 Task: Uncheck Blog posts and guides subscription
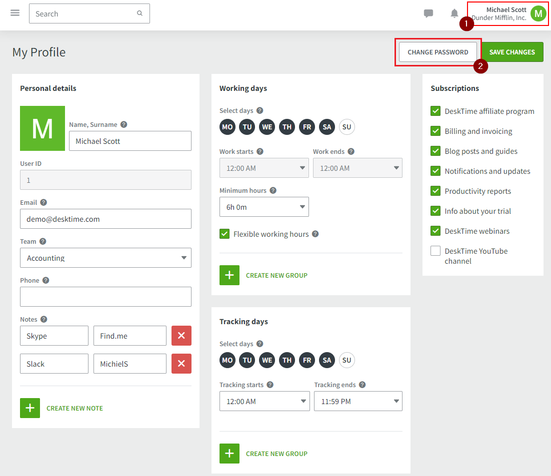pyautogui.click(x=435, y=151)
